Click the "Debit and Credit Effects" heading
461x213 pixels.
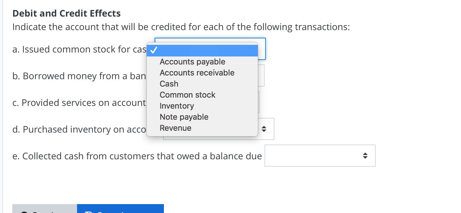66,13
